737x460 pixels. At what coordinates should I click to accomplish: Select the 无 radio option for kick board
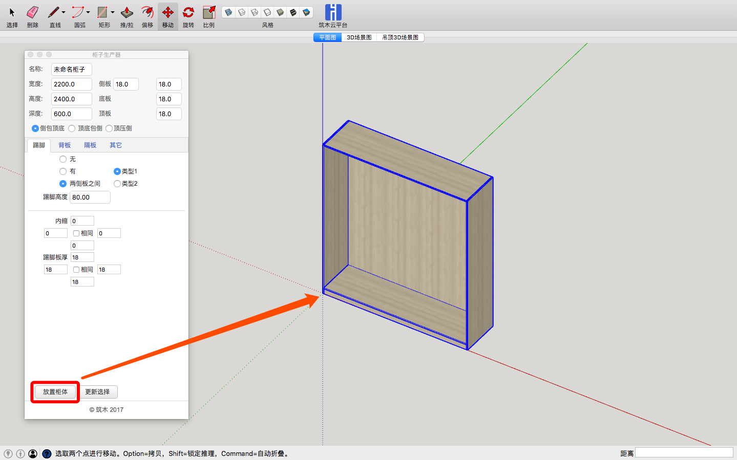pyautogui.click(x=63, y=159)
